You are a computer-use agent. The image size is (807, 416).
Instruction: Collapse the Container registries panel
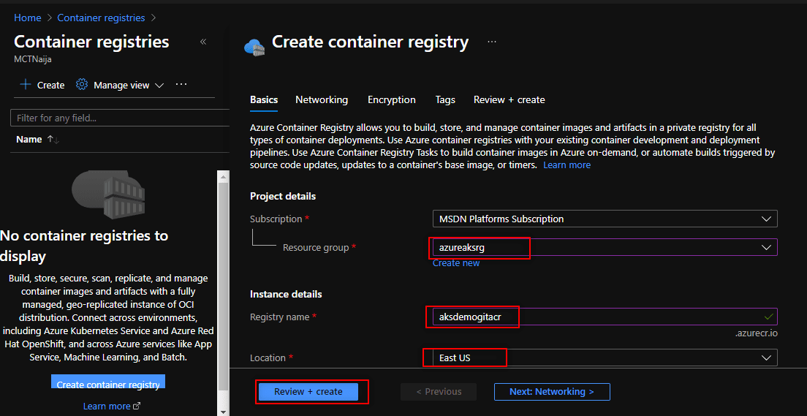202,42
